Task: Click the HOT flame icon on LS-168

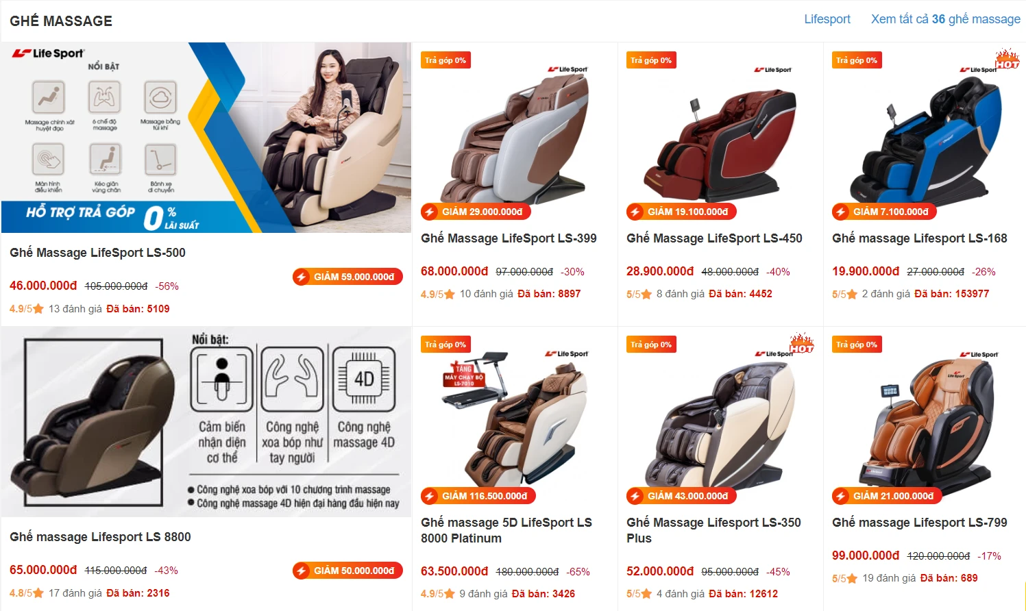Action: click(1007, 60)
